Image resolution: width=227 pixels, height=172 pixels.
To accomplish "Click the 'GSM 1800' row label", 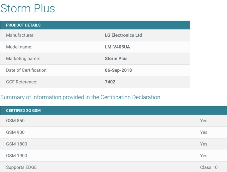I will click(x=17, y=144).
